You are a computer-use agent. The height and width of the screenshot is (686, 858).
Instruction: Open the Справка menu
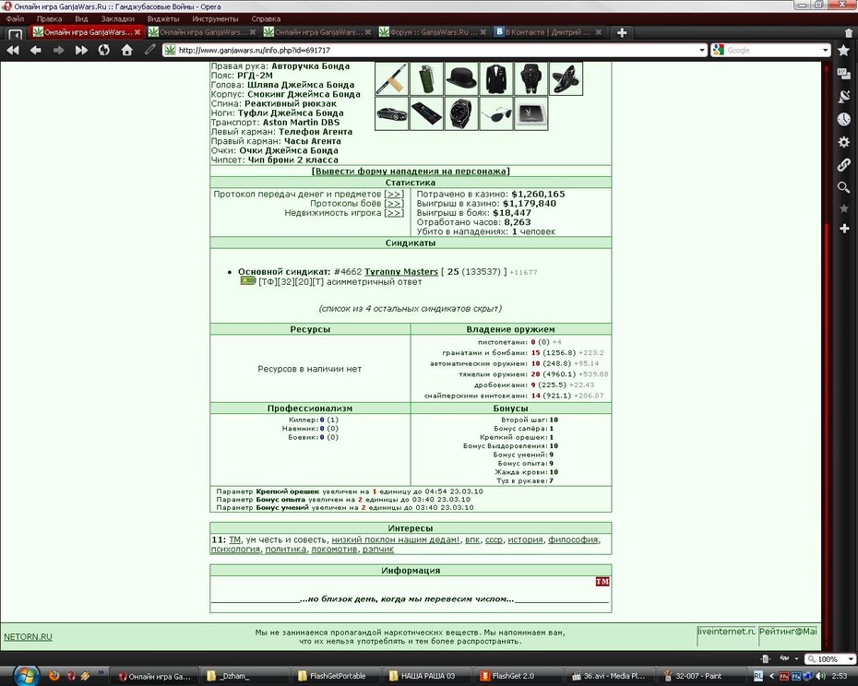click(266, 18)
